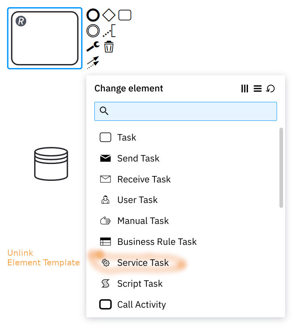The height and width of the screenshot is (327, 302).
Task: Activate the connect arrows tool
Action: 93,62
